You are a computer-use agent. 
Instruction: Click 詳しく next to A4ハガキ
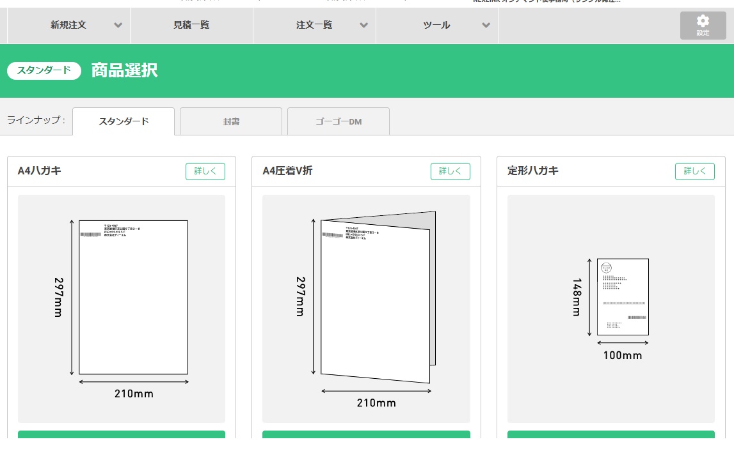coord(205,171)
